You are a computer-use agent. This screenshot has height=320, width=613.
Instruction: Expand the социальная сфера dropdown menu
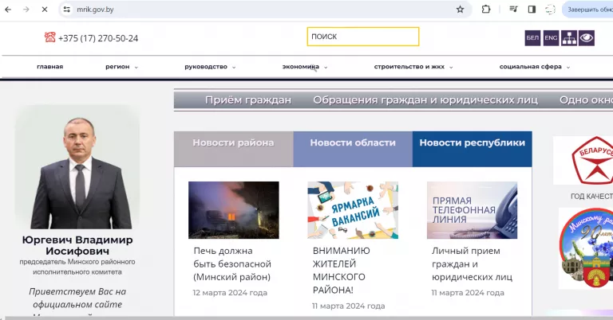[x=534, y=67]
